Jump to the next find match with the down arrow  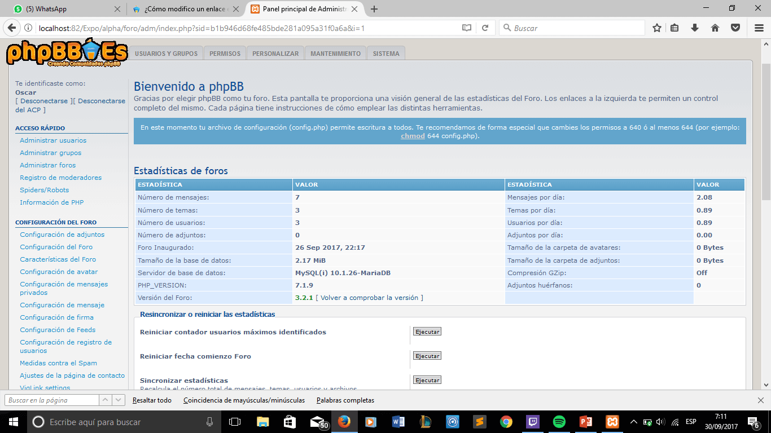coord(119,400)
